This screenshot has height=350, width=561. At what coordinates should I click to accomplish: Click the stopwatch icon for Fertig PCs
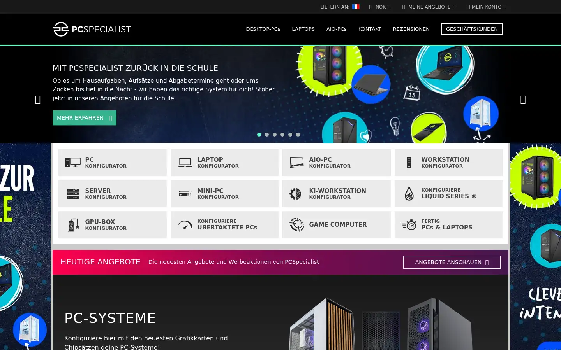coord(409,225)
